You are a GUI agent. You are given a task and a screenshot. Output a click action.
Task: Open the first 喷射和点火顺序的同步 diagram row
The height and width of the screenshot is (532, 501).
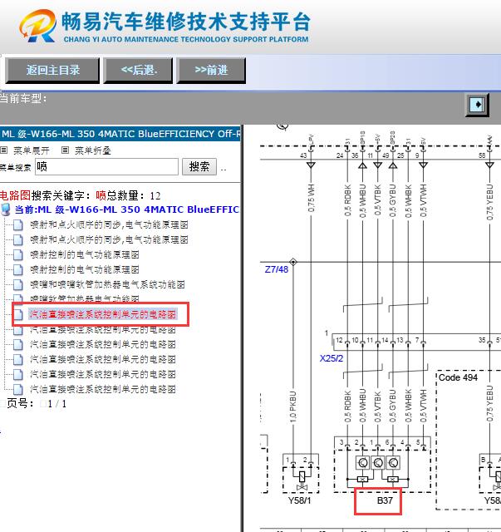(109, 224)
